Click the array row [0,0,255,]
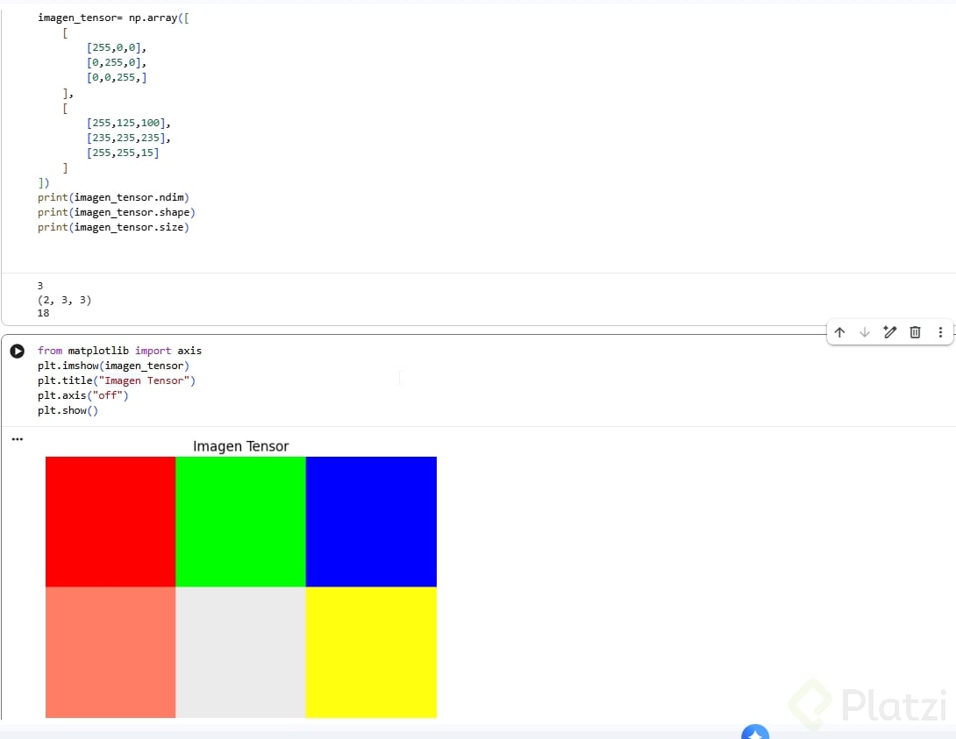The width and height of the screenshot is (956, 739). (x=117, y=77)
